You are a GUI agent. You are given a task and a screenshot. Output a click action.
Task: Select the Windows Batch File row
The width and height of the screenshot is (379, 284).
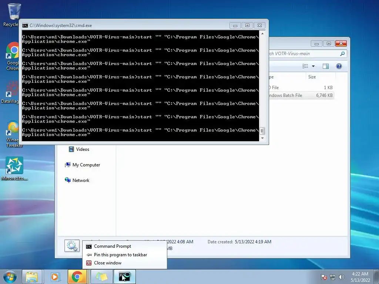point(301,95)
